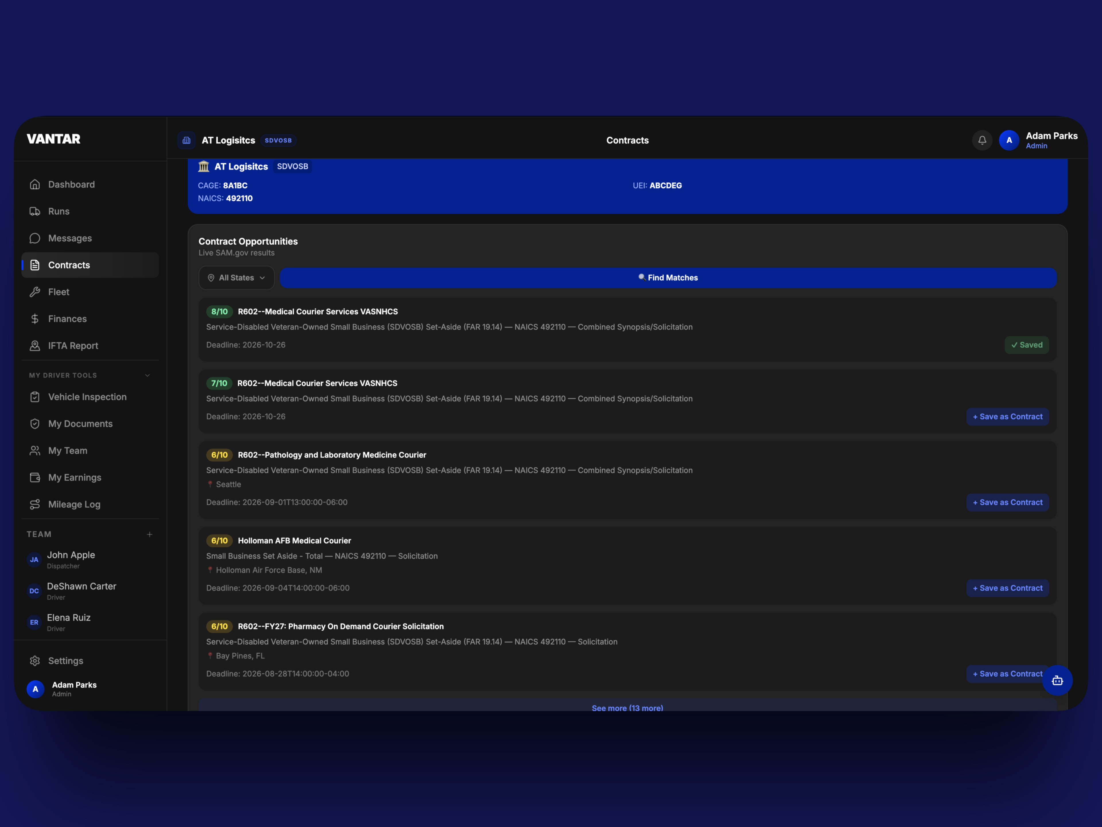1102x827 pixels.
Task: Save Pharmacy On Demand Courier contract
Action: (1007, 674)
